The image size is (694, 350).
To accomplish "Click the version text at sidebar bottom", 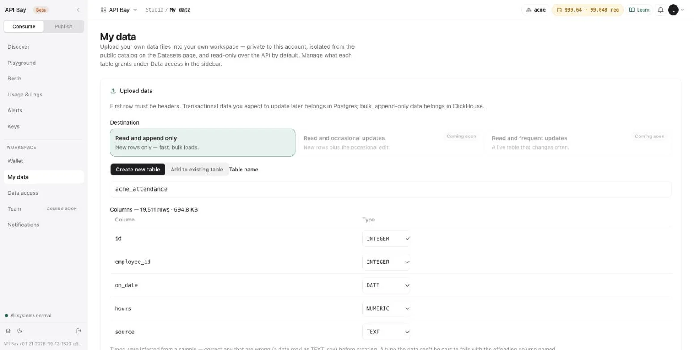I will [42, 344].
